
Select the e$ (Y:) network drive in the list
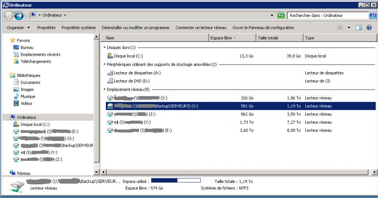point(241,122)
